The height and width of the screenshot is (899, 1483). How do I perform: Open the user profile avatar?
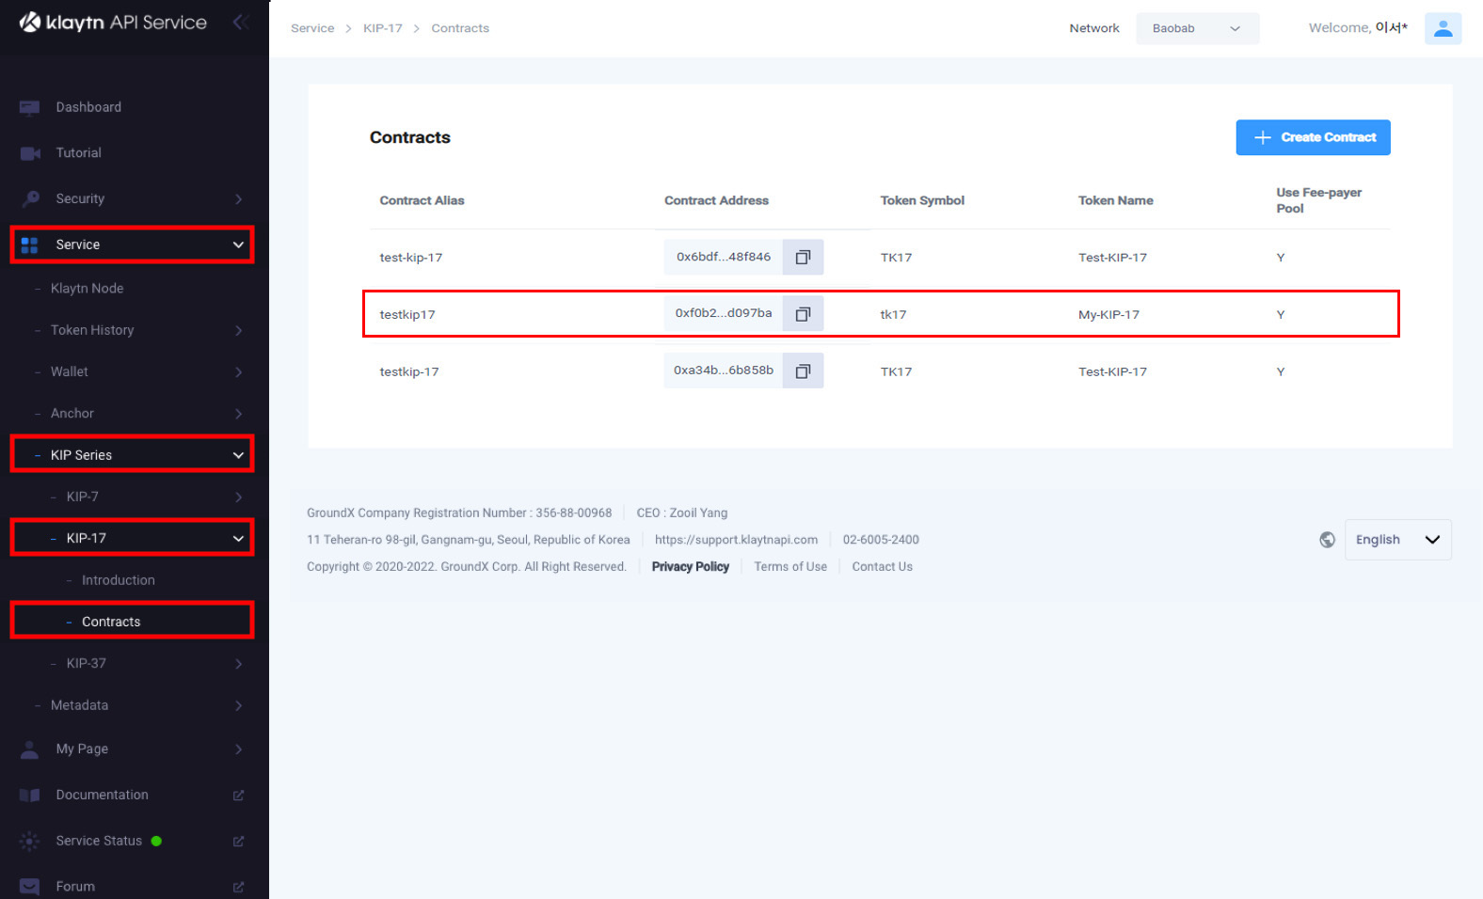point(1443,28)
